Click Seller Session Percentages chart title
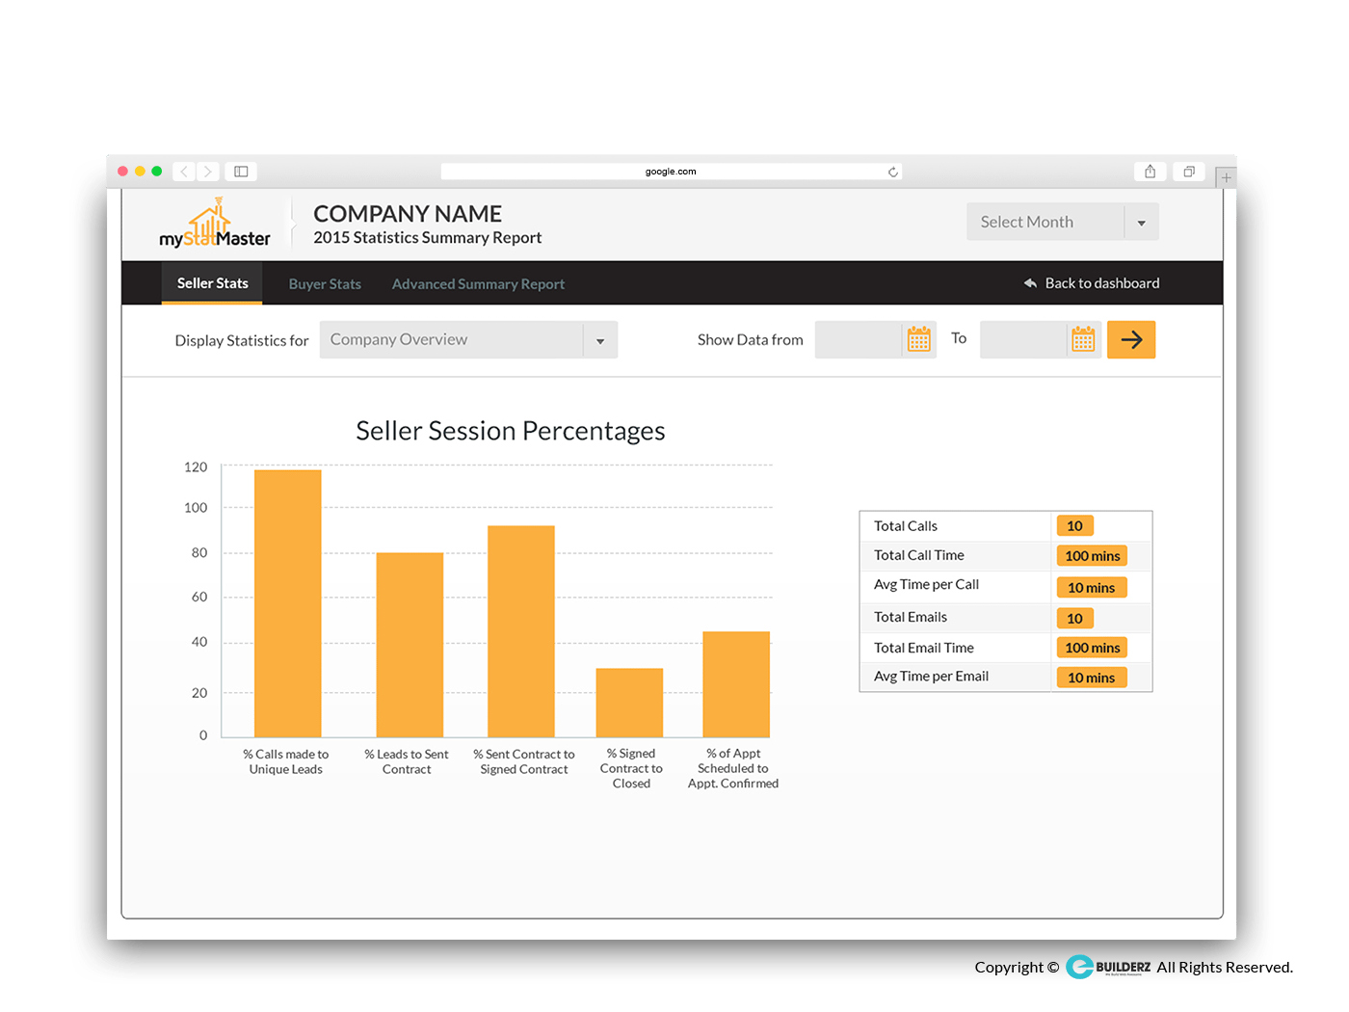Screen dimensions: 1349x1012 tap(511, 431)
